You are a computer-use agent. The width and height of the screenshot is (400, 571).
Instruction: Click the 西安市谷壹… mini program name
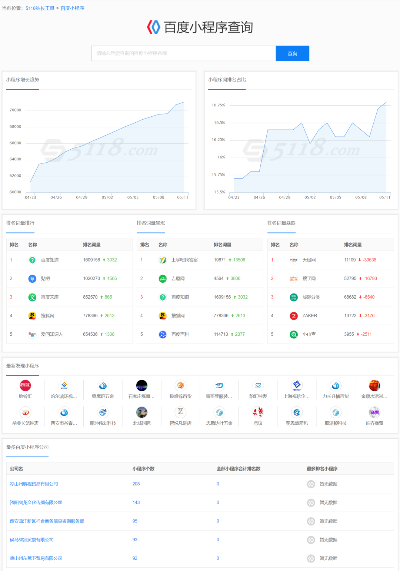(x=64, y=423)
